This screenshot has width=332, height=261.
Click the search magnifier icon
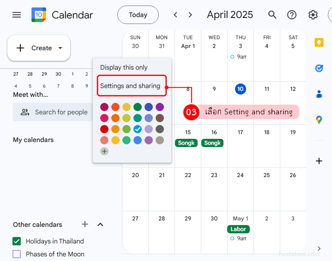(272, 15)
